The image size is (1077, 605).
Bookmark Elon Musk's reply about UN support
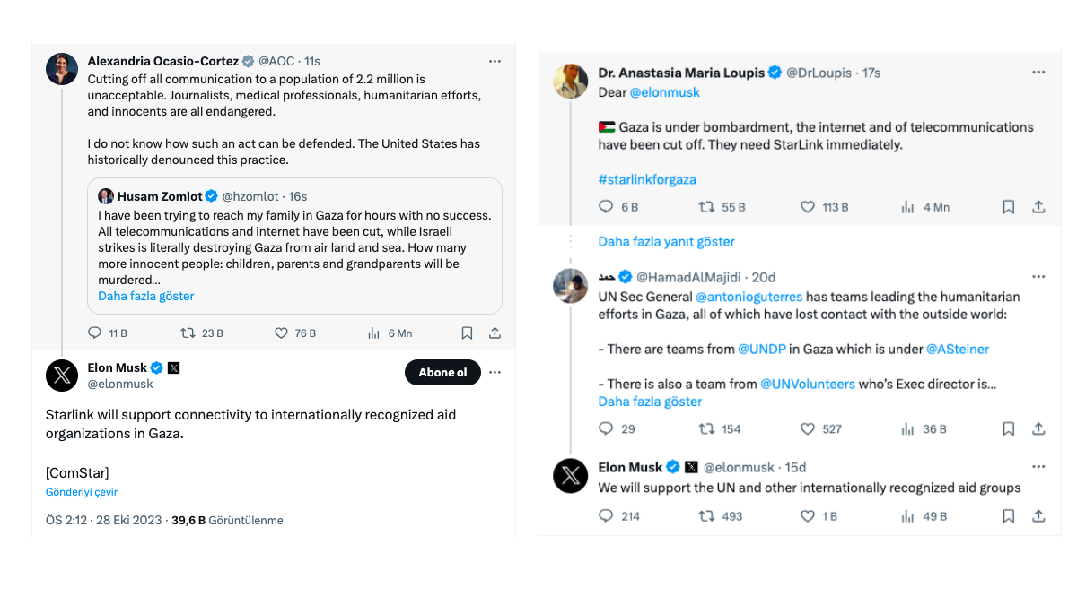(x=1009, y=516)
